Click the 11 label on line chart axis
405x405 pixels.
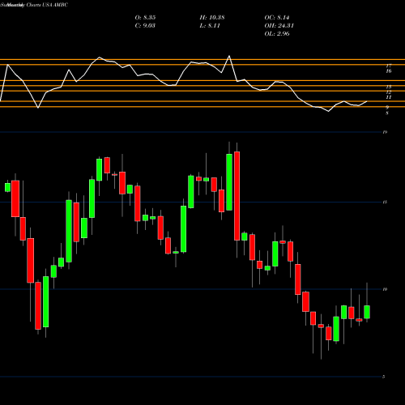click(x=389, y=97)
